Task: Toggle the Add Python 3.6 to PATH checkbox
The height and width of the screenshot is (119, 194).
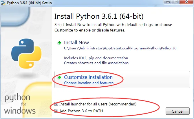Action: (56, 111)
